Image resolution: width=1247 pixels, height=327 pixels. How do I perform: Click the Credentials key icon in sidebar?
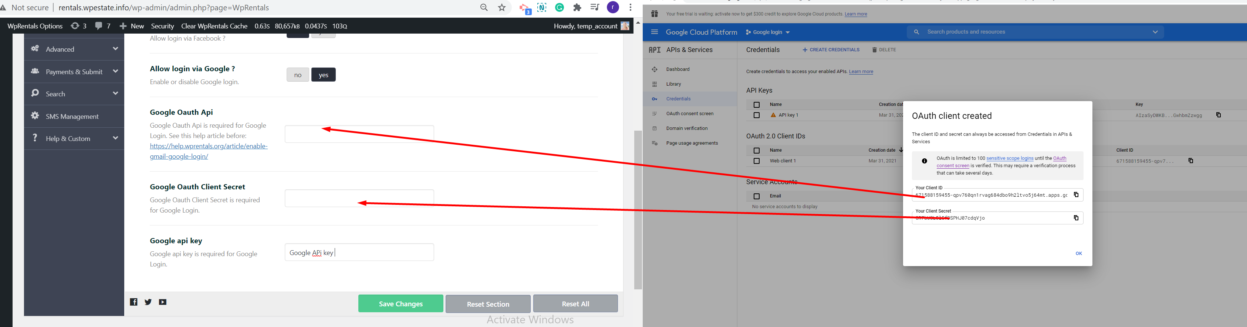655,99
